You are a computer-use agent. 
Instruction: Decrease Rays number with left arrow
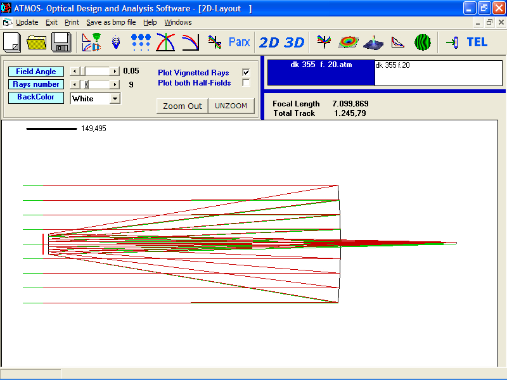(74, 84)
